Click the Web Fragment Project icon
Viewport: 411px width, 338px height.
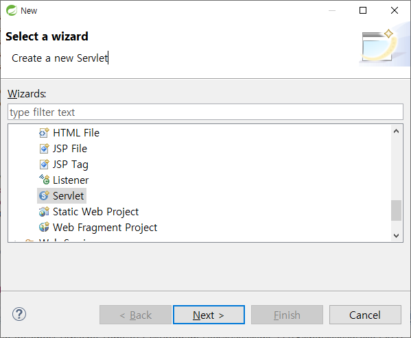[44, 227]
